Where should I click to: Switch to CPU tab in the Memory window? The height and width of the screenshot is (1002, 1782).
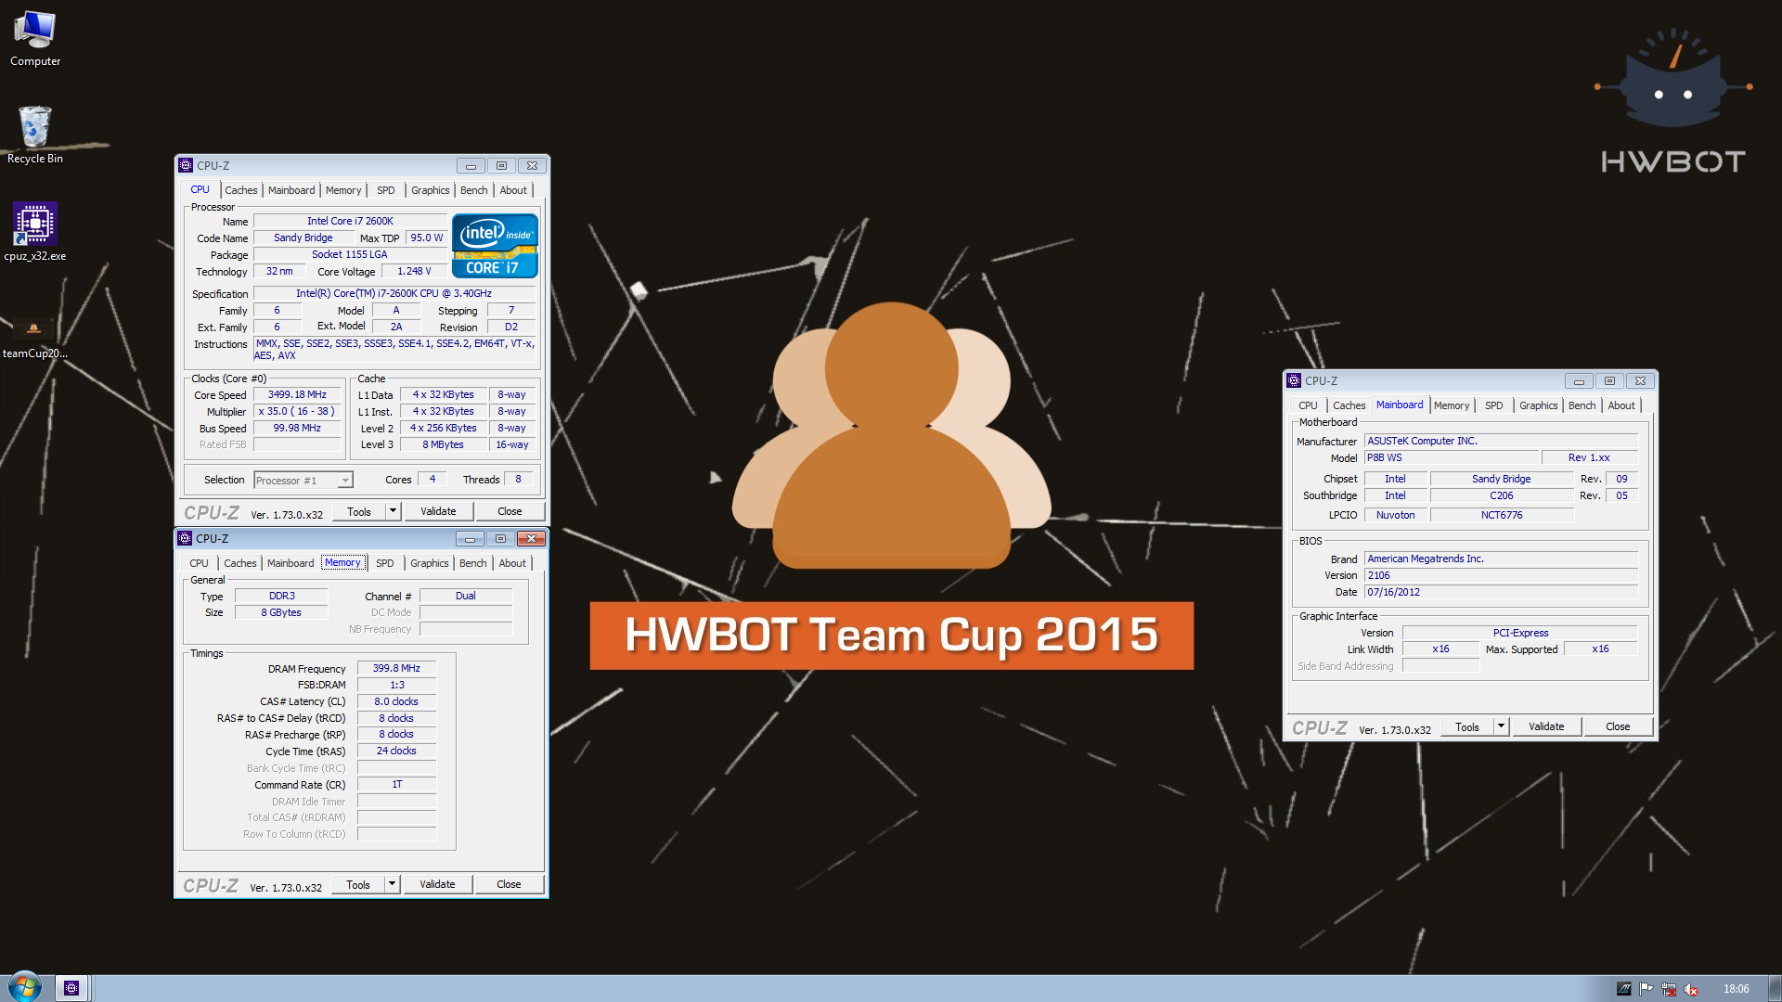(199, 563)
